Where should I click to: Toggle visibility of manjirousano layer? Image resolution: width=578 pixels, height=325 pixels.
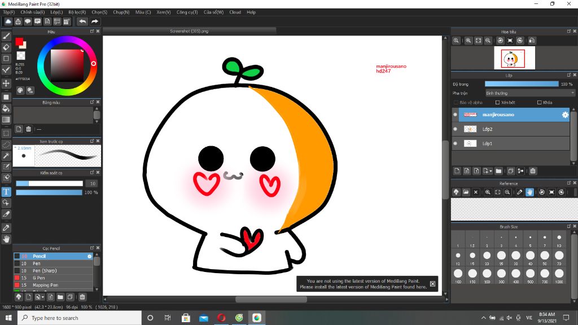pos(456,115)
